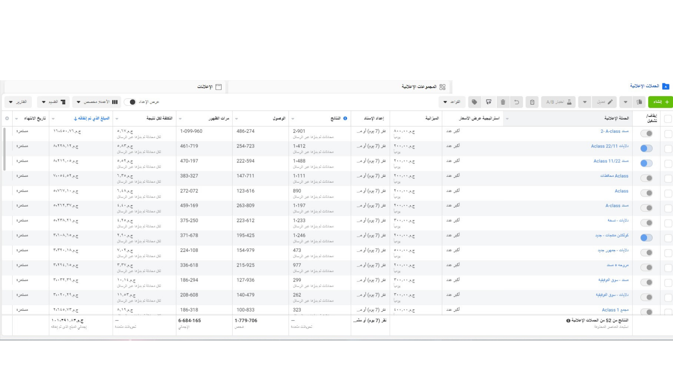The width and height of the screenshot is (673, 378).
Task: Open the Breakdown (التقسيم) dropdown
Action: [x=53, y=102]
